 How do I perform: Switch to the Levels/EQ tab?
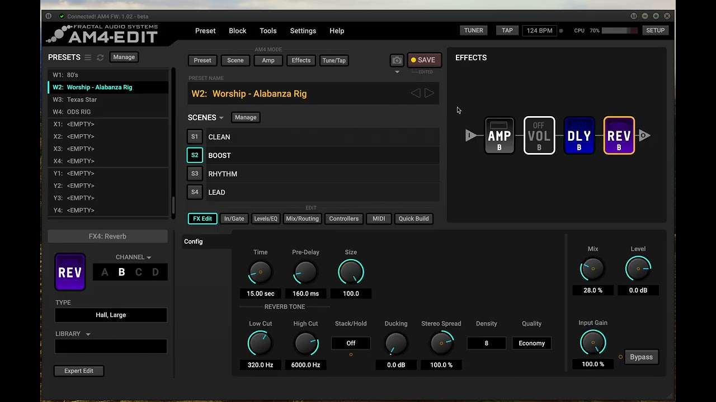266,219
